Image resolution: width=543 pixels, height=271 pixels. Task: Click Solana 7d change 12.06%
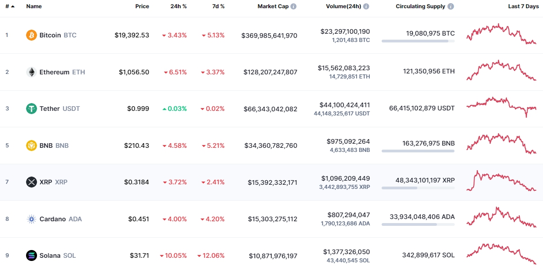(x=211, y=255)
